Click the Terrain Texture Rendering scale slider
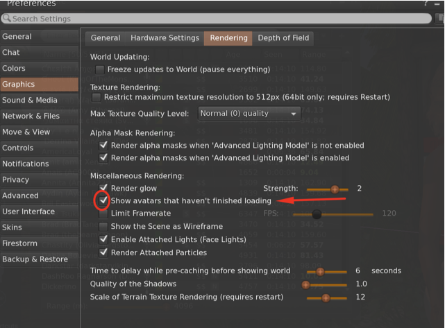 (x=327, y=298)
